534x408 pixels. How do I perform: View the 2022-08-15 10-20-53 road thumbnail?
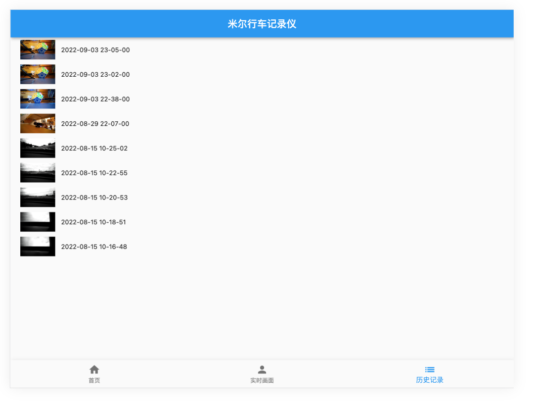click(x=38, y=197)
